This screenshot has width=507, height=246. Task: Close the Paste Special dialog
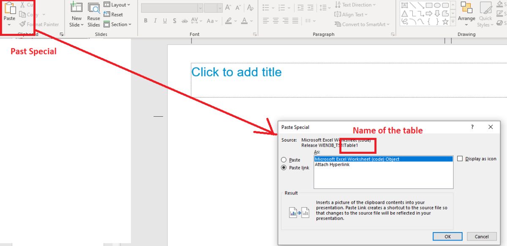pyautogui.click(x=491, y=127)
